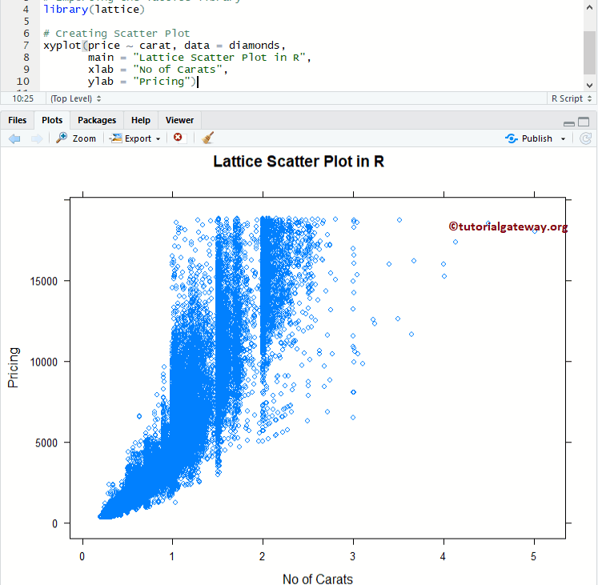Click the 10:25 cursor position indicator
The image size is (598, 585).
coord(23,98)
